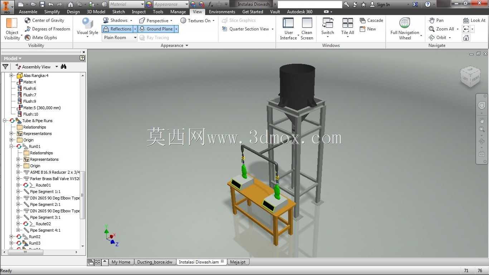489x275 pixels.
Task: Click the appearance color wheel swatch icon
Action: point(149,4)
